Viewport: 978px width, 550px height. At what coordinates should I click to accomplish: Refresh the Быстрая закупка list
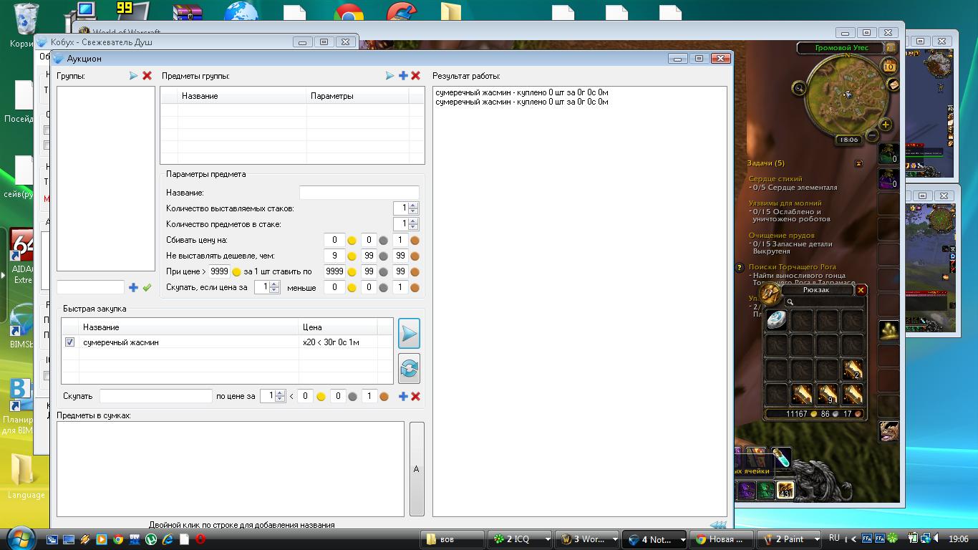[x=409, y=368]
